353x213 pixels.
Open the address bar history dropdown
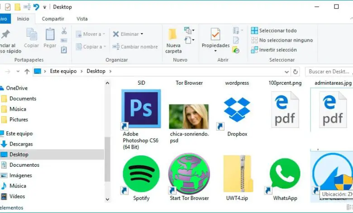[286, 72]
